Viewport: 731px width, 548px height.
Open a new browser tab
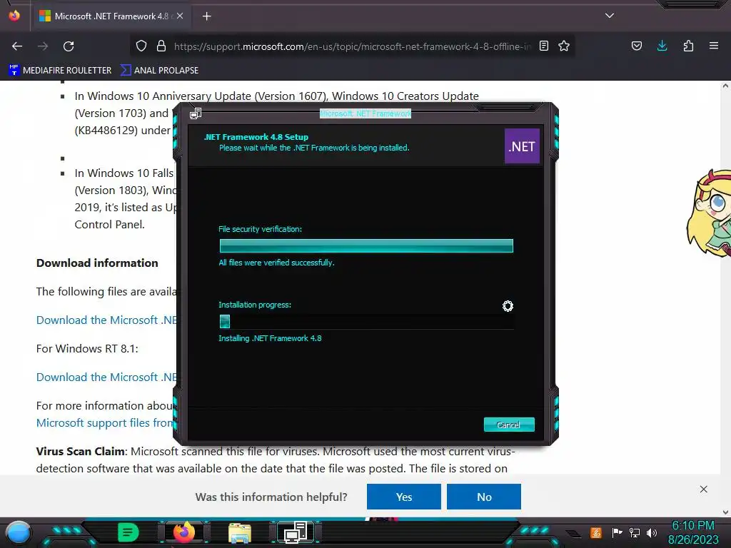(x=206, y=16)
